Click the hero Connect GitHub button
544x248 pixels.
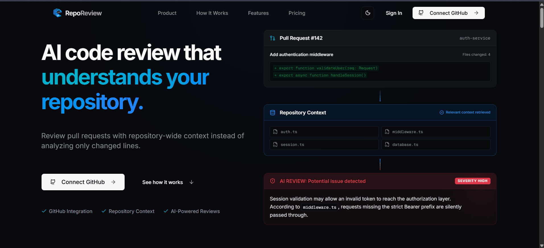pyautogui.click(x=83, y=182)
